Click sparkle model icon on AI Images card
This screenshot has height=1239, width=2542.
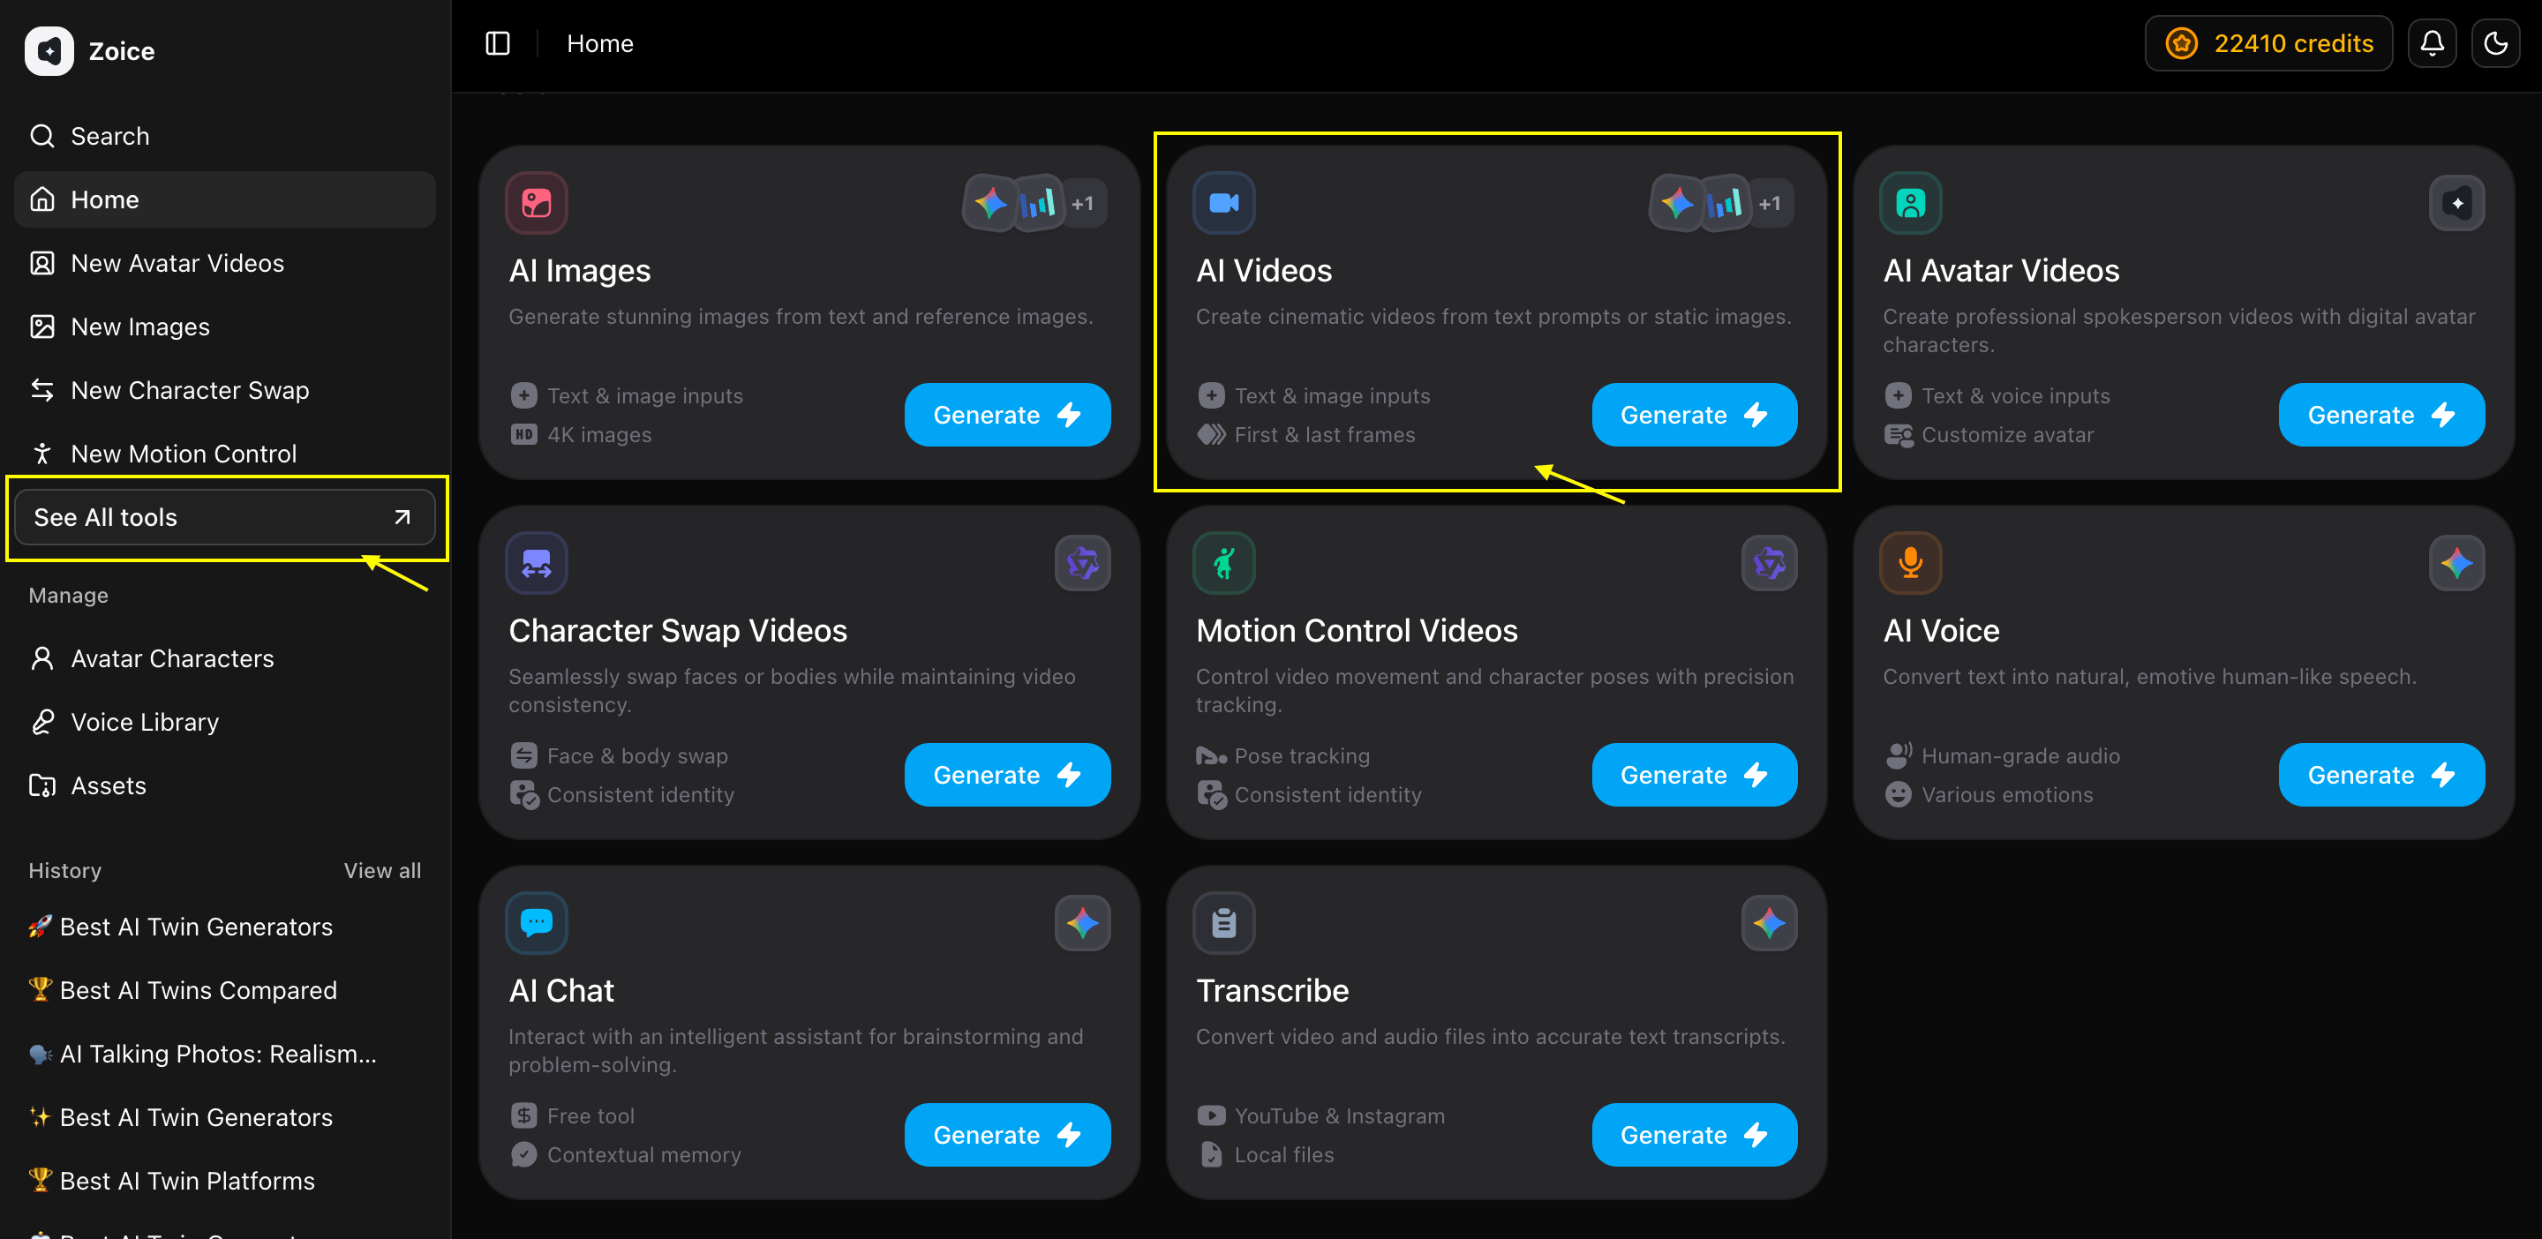990,203
